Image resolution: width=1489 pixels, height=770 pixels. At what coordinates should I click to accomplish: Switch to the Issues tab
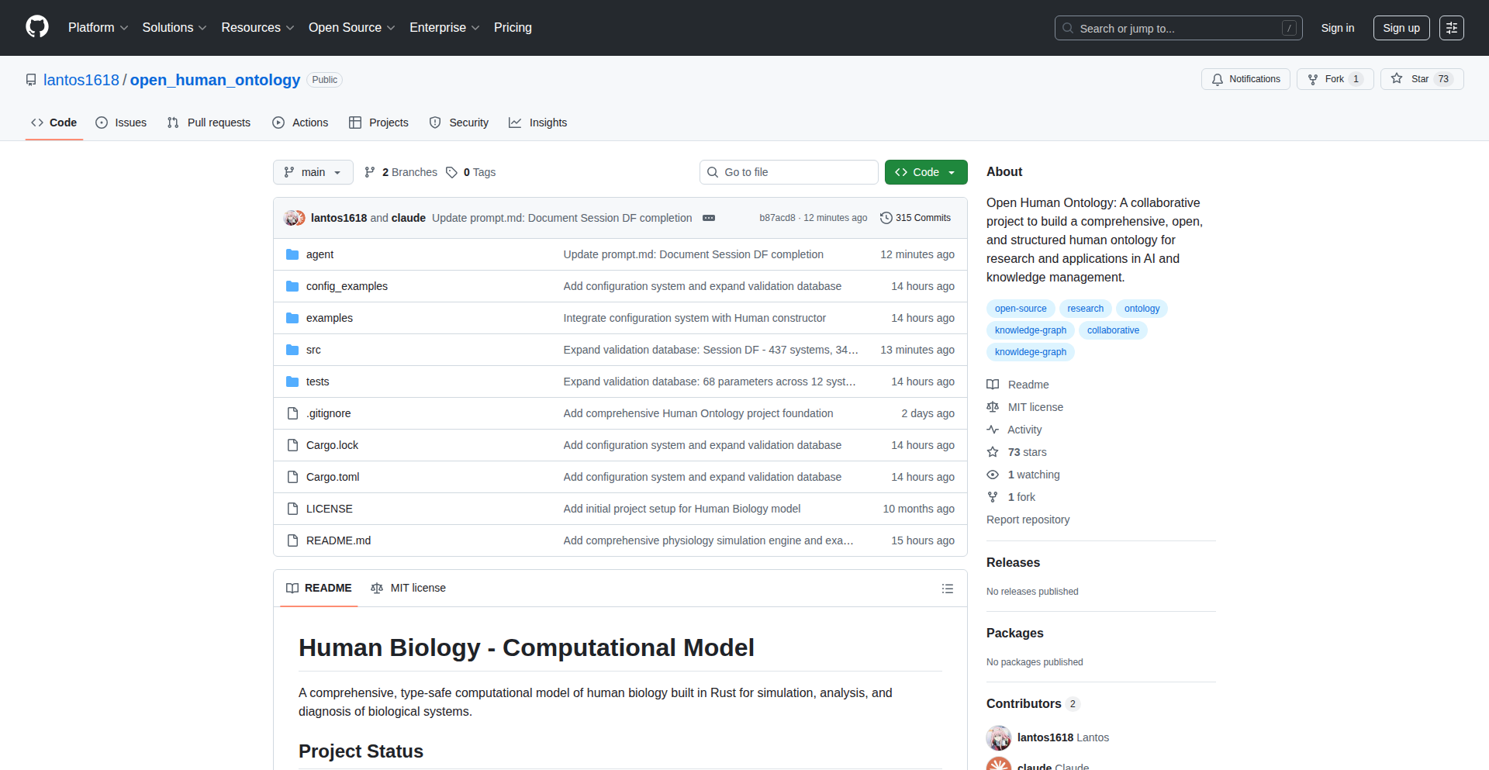[121, 123]
